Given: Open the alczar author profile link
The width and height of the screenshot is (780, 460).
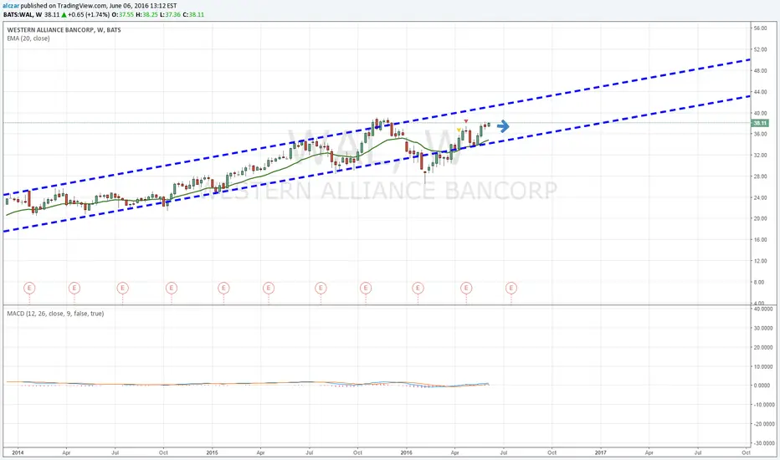Looking at the screenshot, I should [x=10, y=6].
